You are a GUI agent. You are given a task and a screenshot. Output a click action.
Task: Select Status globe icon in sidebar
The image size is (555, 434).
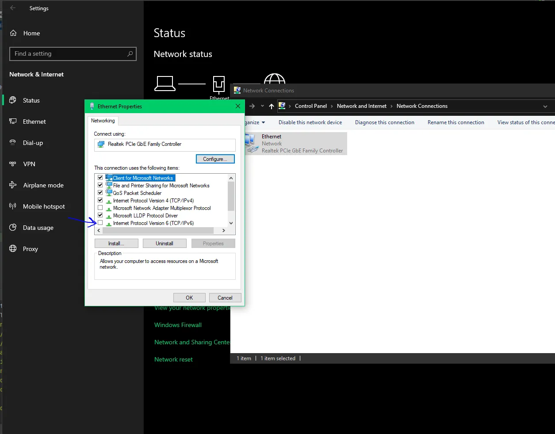13,100
